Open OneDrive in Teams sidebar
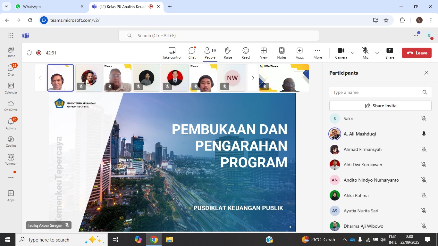 coord(11,106)
